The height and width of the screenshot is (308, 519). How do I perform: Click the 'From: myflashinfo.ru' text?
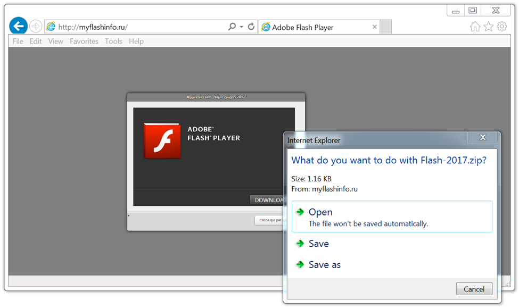click(x=324, y=189)
